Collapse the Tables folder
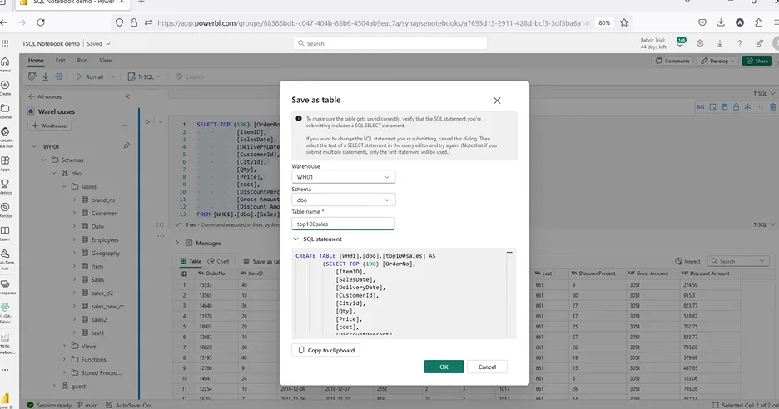Screen dimensions: 779x409 64,187
